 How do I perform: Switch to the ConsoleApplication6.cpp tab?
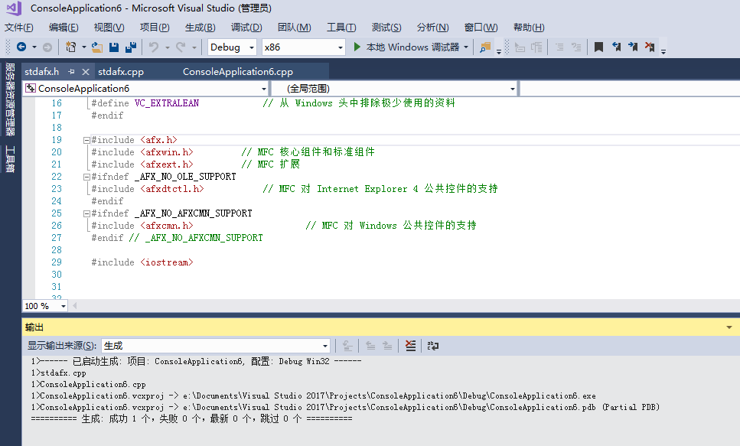pyautogui.click(x=238, y=72)
